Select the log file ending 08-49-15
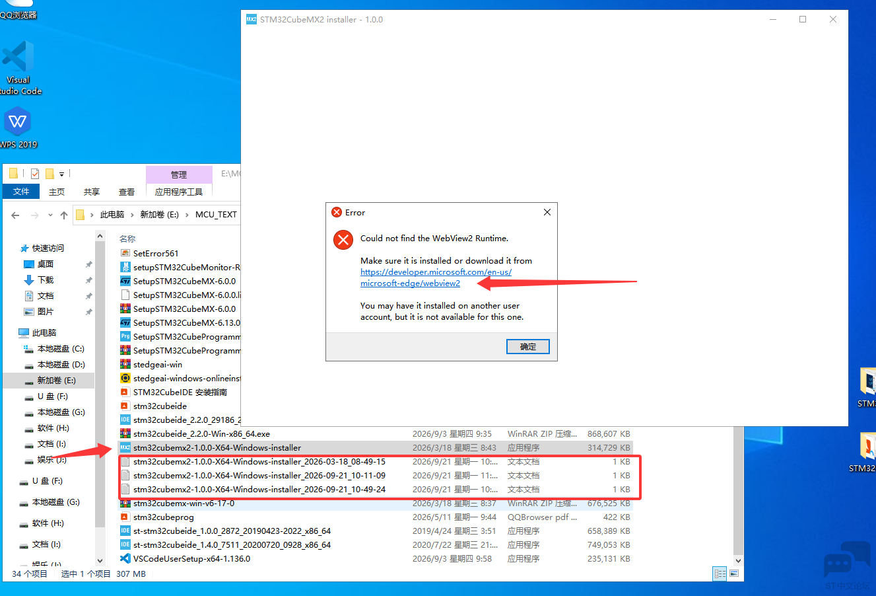This screenshot has height=596, width=876. click(259, 461)
